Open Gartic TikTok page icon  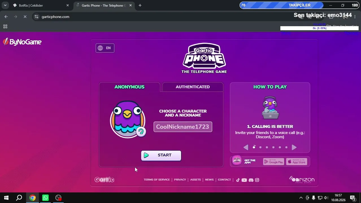tap(238, 180)
